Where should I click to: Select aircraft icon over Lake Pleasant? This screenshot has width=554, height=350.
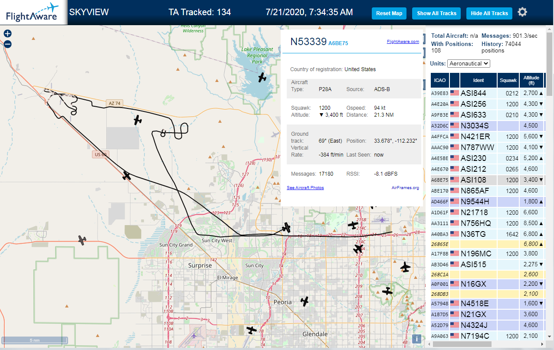[262, 78]
